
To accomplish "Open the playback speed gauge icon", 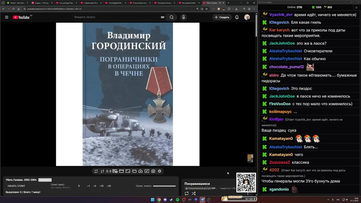I will [x=141, y=171].
